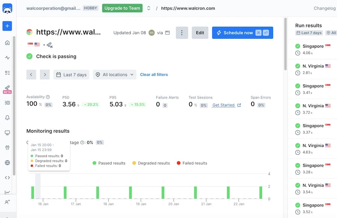The height and width of the screenshot is (218, 337).
Task: Click Clear all filters link
Action: [154, 75]
